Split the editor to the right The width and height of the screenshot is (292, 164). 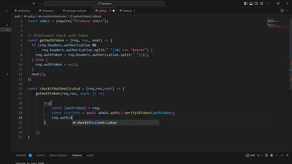[x=282, y=10]
